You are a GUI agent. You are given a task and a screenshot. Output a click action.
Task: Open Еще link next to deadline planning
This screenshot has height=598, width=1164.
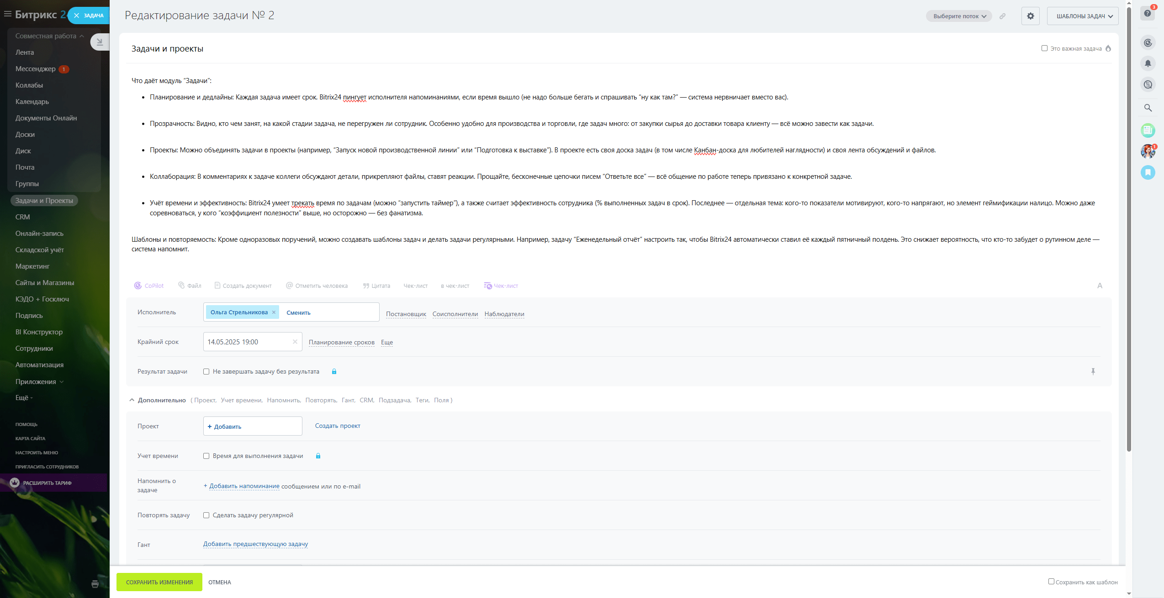[387, 342]
